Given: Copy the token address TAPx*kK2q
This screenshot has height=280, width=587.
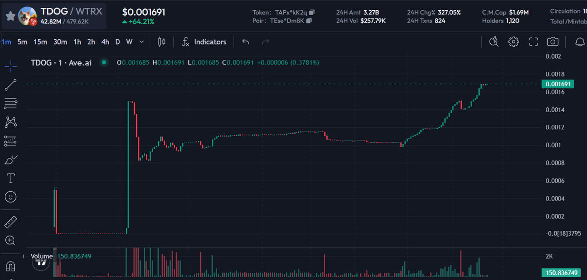Looking at the screenshot, I should [312, 12].
